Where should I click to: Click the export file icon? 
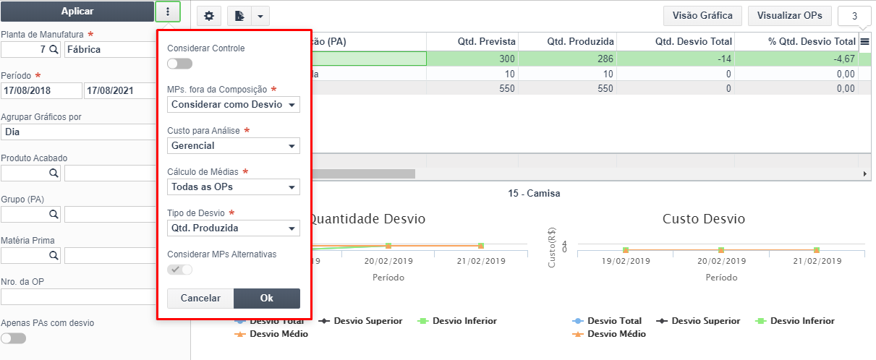click(x=239, y=16)
